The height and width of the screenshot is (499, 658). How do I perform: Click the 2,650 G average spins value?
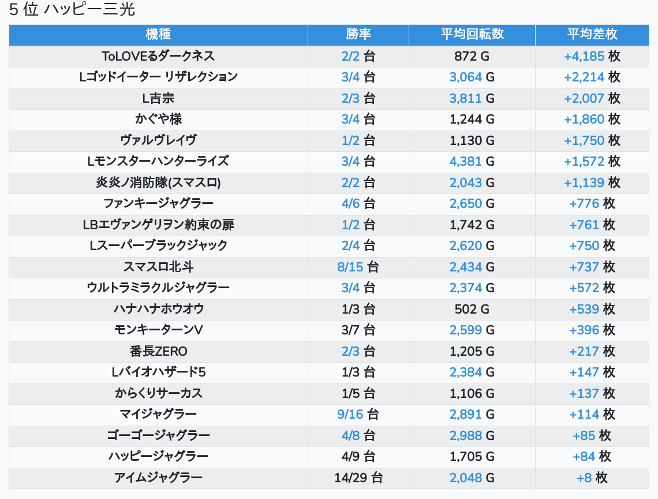(472, 204)
